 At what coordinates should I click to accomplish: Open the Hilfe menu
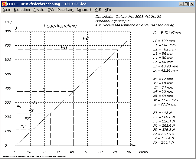pos(108,10)
